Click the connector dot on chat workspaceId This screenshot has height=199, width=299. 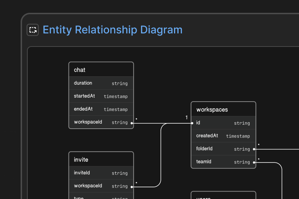click(132, 123)
